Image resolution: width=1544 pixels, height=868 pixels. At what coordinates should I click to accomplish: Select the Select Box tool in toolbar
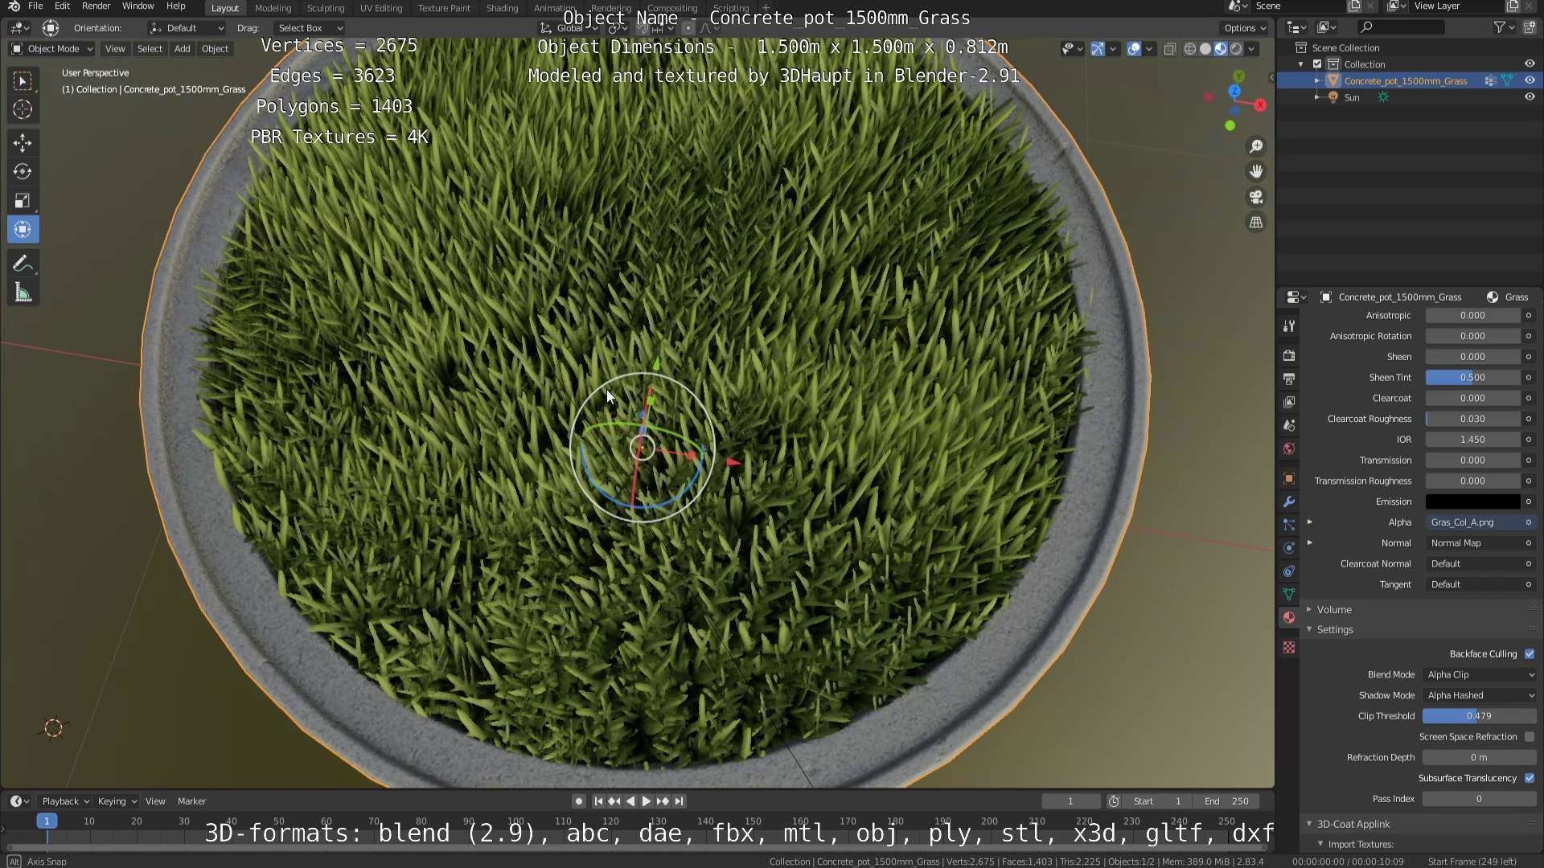pyautogui.click(x=23, y=80)
